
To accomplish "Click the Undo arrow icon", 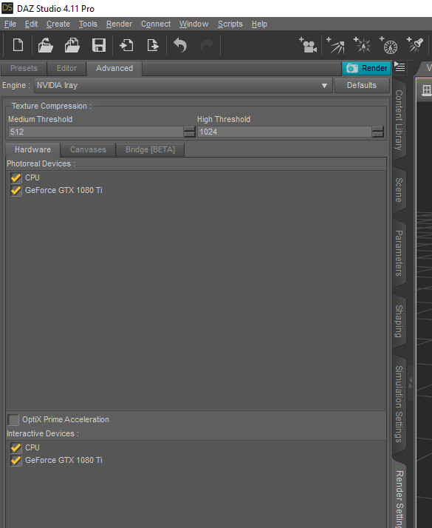I will (180, 45).
